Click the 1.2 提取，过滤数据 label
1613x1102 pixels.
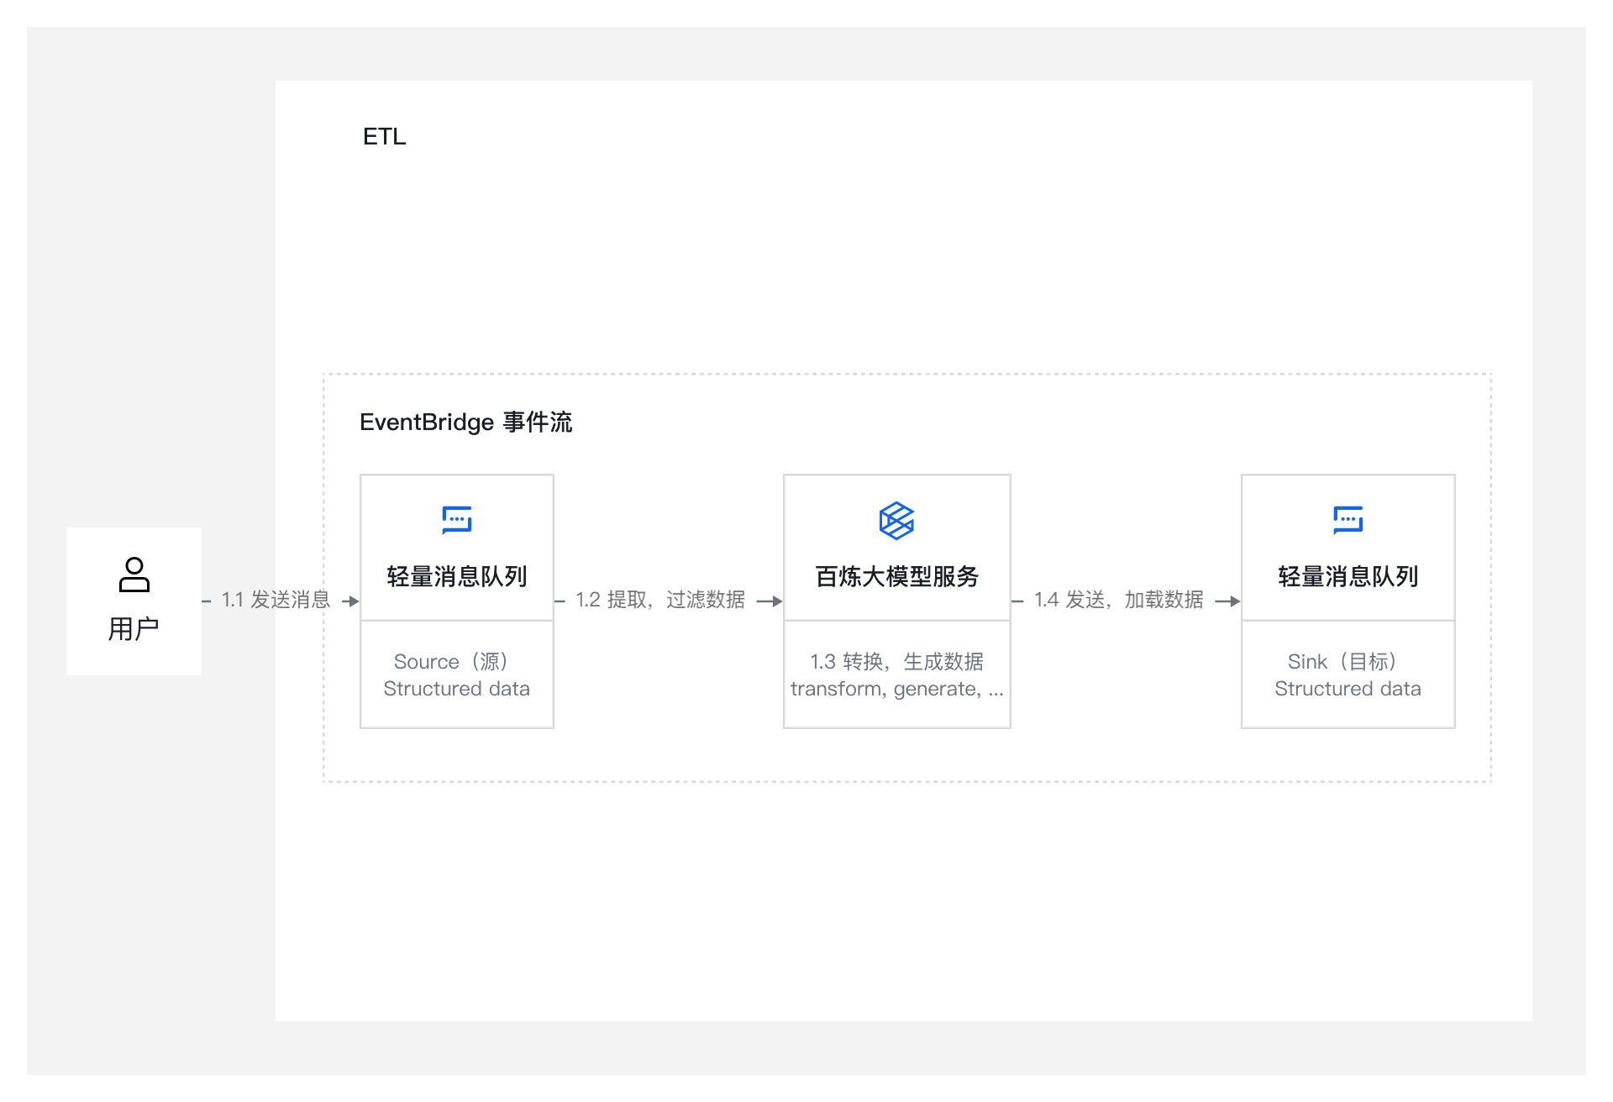tap(660, 600)
